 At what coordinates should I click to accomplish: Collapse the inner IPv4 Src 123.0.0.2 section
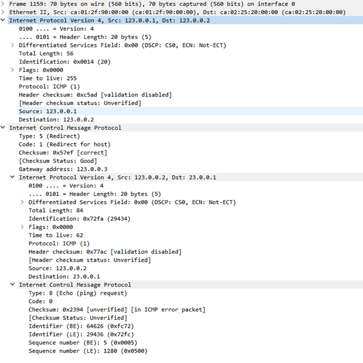pos(13,178)
